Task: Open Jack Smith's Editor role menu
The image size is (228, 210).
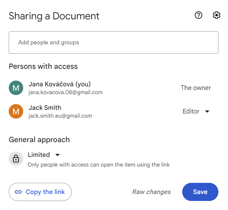Action: tap(196, 111)
